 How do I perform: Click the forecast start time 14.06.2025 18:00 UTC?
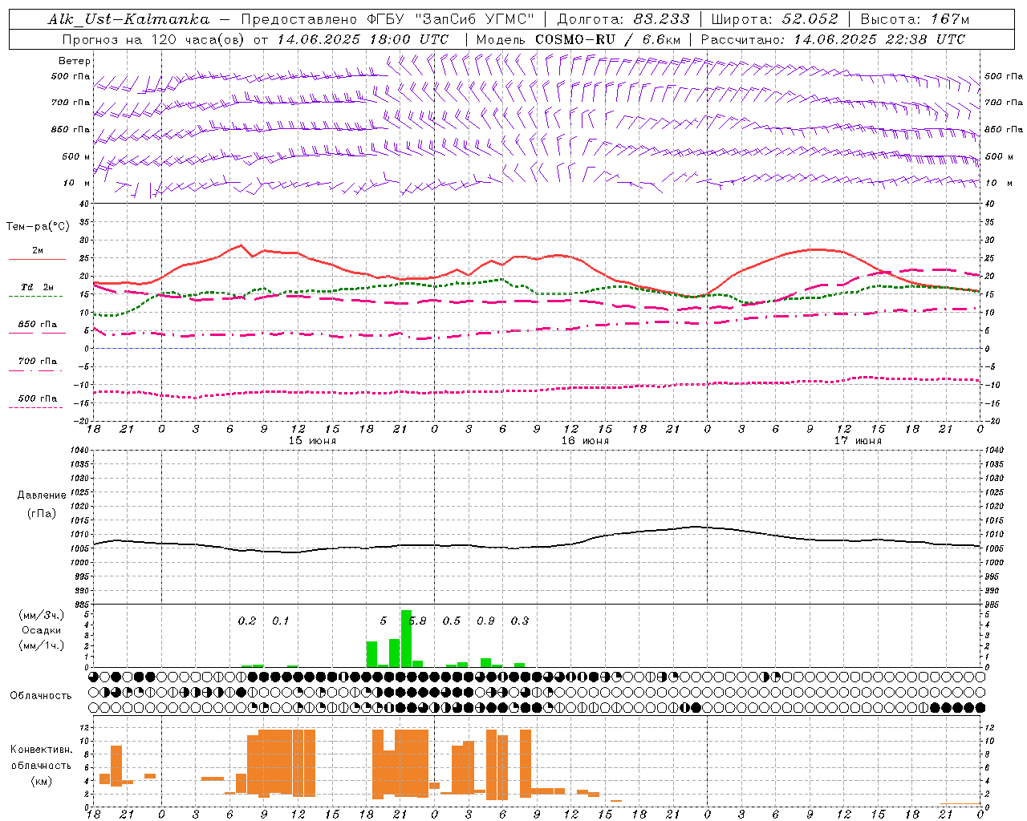click(x=363, y=39)
